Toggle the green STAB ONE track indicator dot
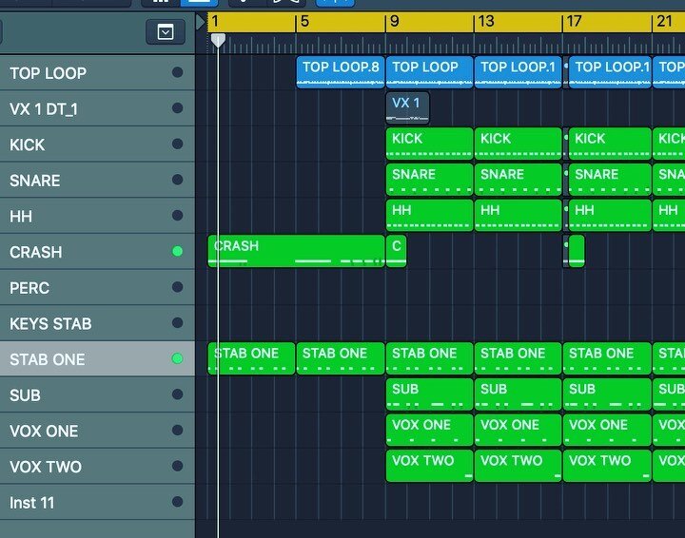The width and height of the screenshot is (685, 538). (177, 358)
